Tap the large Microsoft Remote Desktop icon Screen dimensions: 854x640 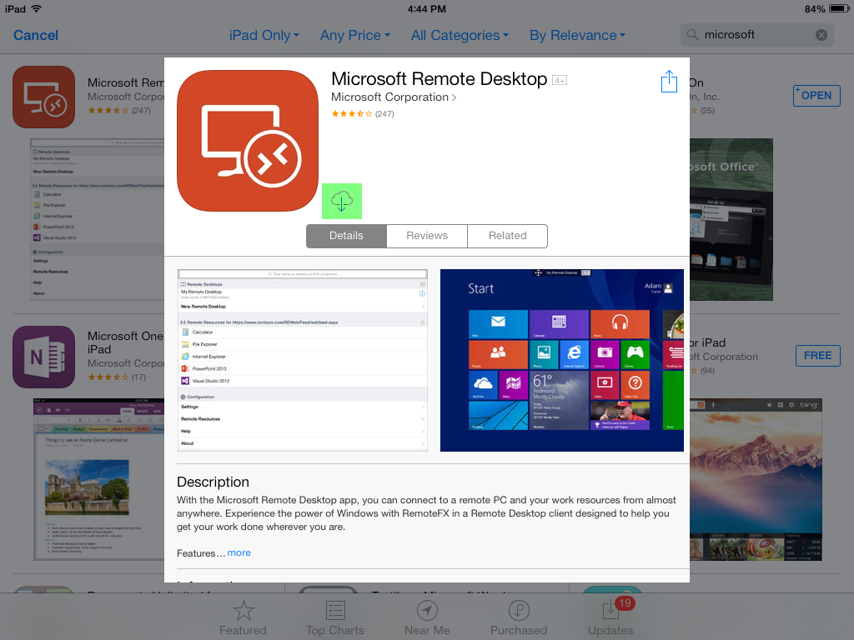click(x=248, y=141)
